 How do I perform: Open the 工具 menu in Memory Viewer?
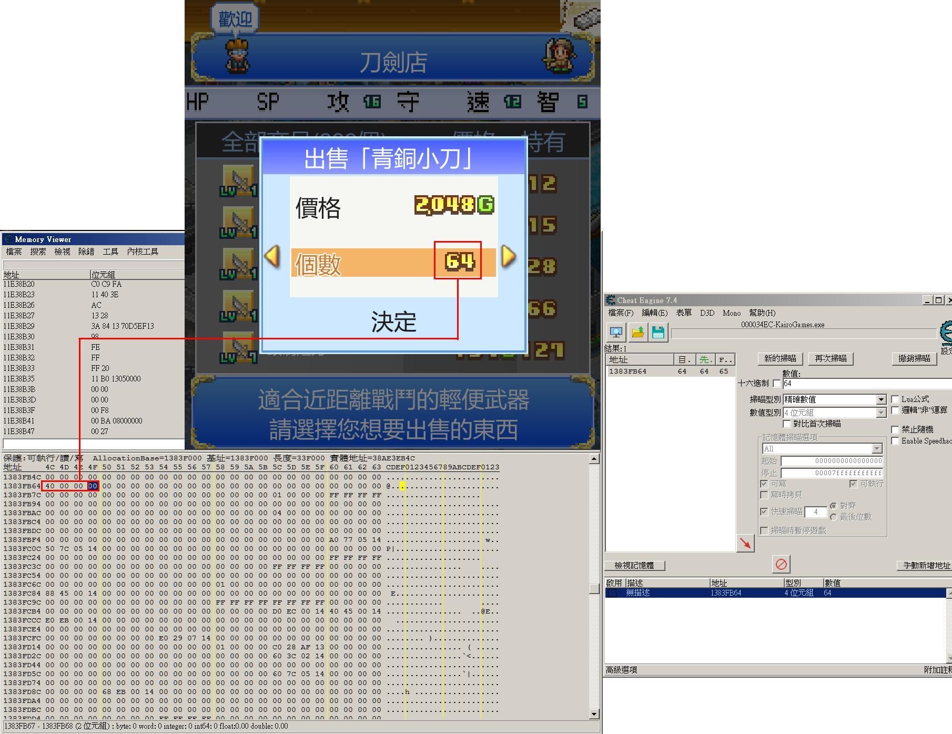coord(110,252)
